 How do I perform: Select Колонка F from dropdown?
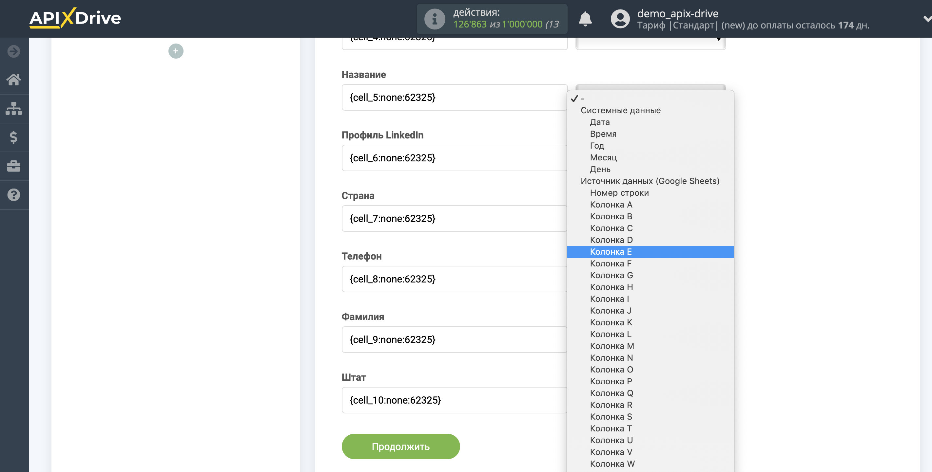610,264
